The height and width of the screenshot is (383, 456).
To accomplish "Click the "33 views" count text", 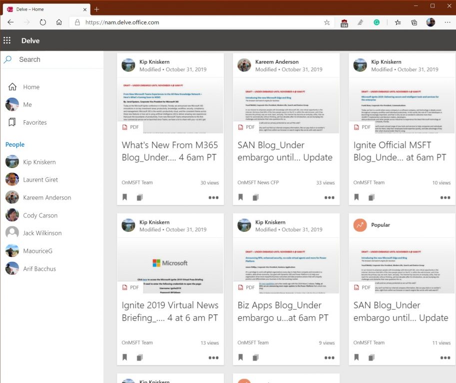I will [x=326, y=183].
